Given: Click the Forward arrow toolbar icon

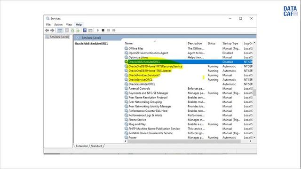Looking at the screenshot, I should tap(52, 30).
